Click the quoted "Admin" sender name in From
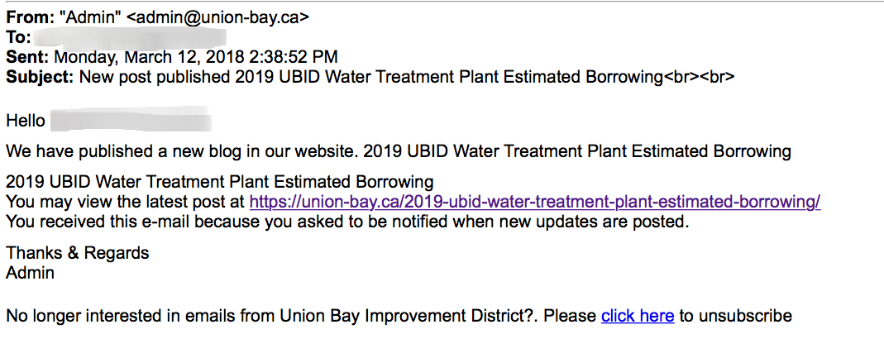 91,17
